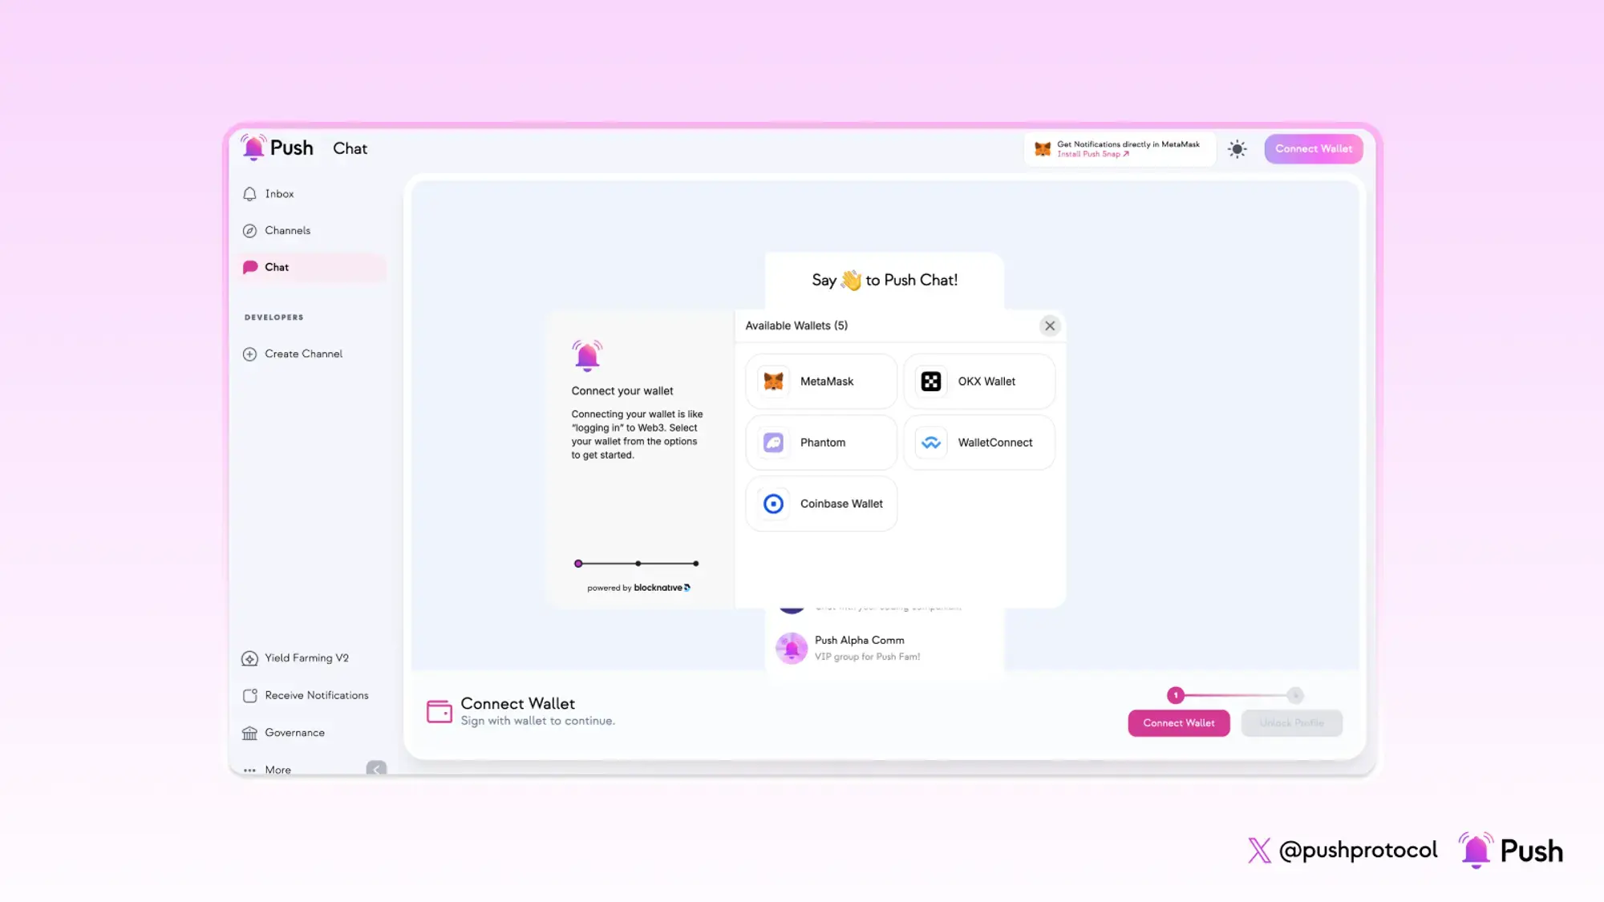Expand the More menu item

click(x=277, y=769)
